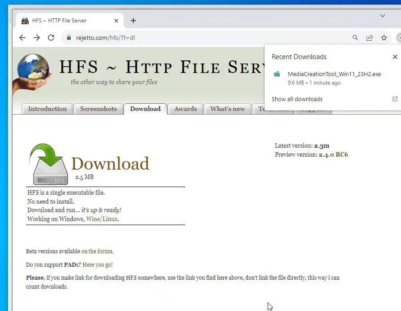The image size is (401, 311).
Task: Reload the rejetto.com page
Action: [51, 38]
